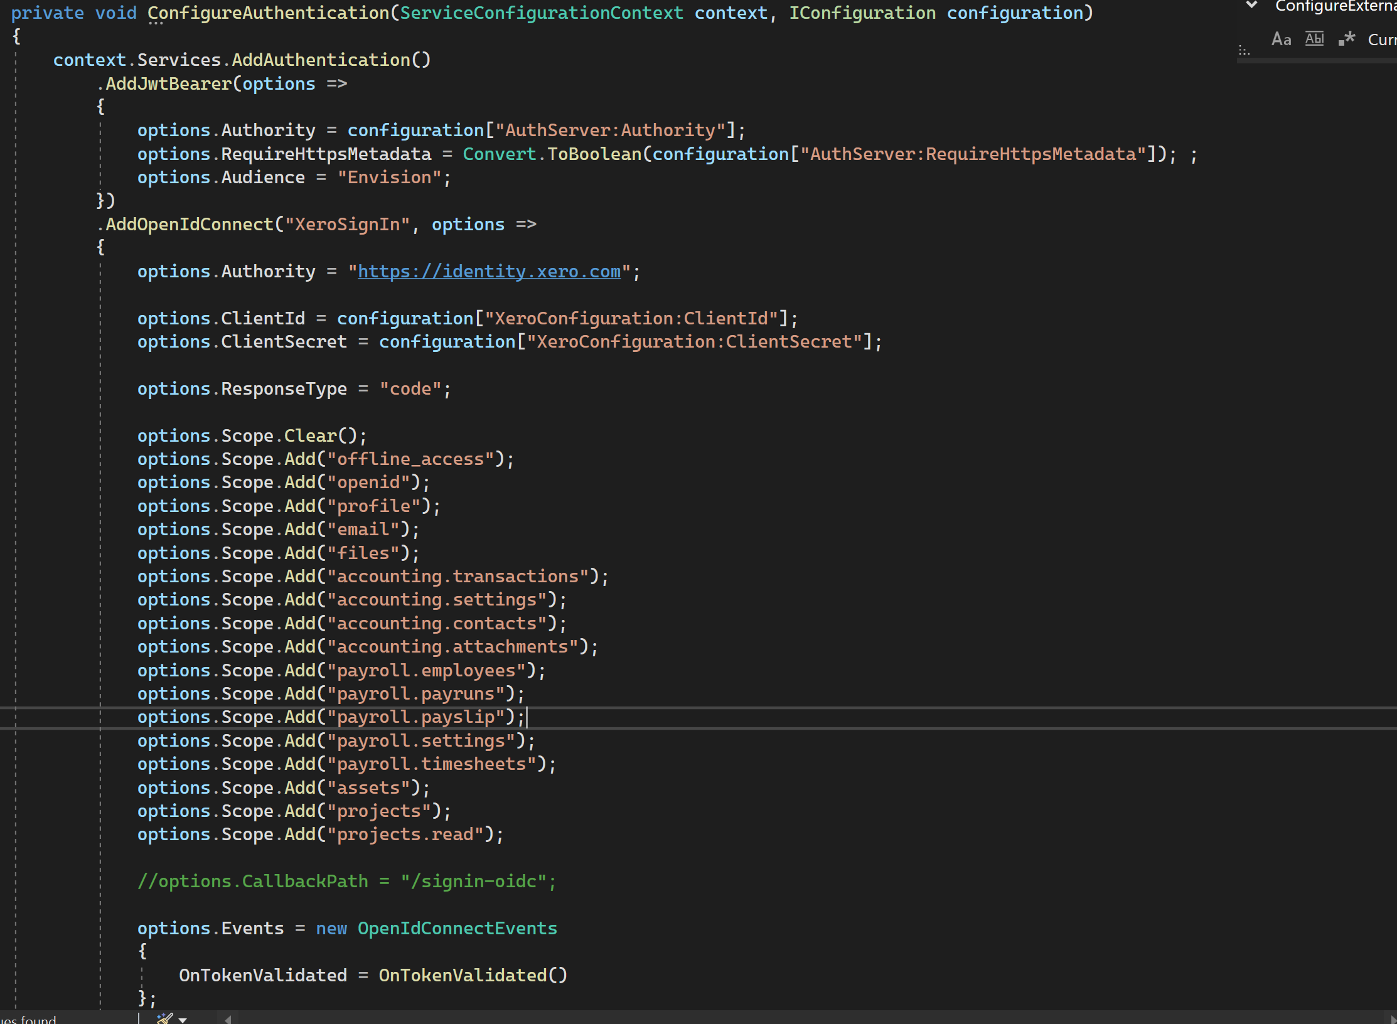1397x1024 pixels.
Task: Click horizontal scrollbar right arrow
Action: (1393, 1019)
